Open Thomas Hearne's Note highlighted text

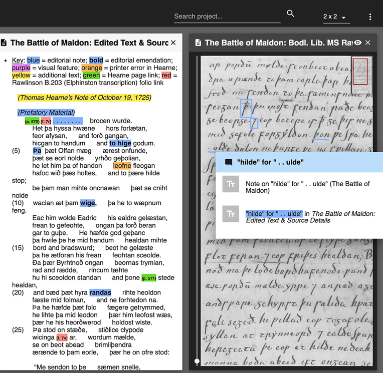(x=84, y=98)
